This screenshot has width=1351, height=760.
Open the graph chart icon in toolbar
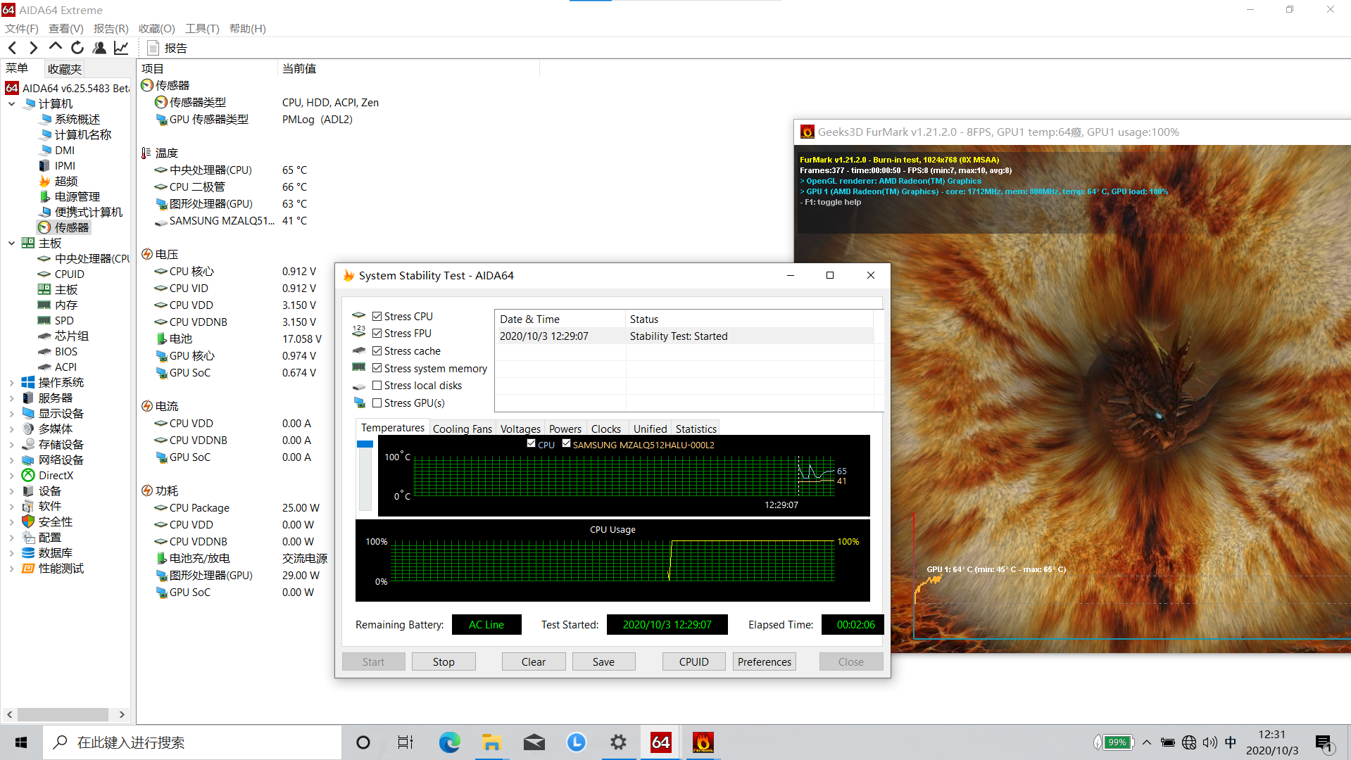(x=121, y=48)
